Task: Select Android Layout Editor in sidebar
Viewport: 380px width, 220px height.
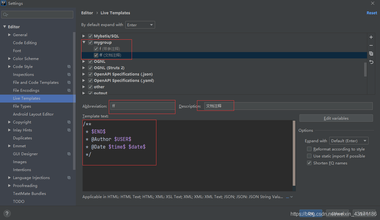Action: (33, 114)
